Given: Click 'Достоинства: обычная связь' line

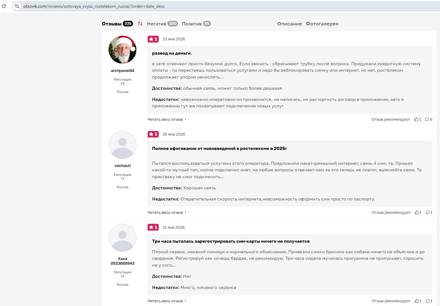Looking at the screenshot, I should (217, 88).
